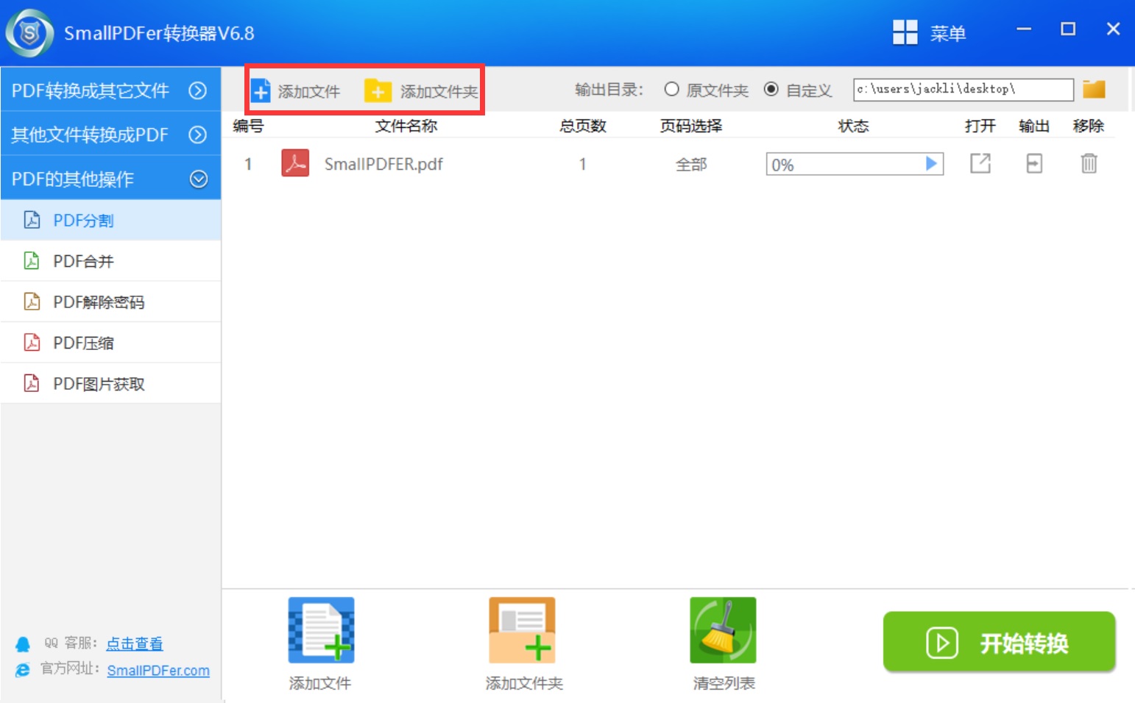Click 总页数 column header

582,126
